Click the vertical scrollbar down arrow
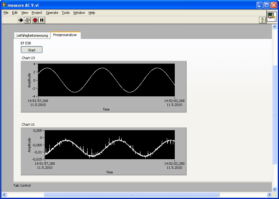 tap(275, 189)
